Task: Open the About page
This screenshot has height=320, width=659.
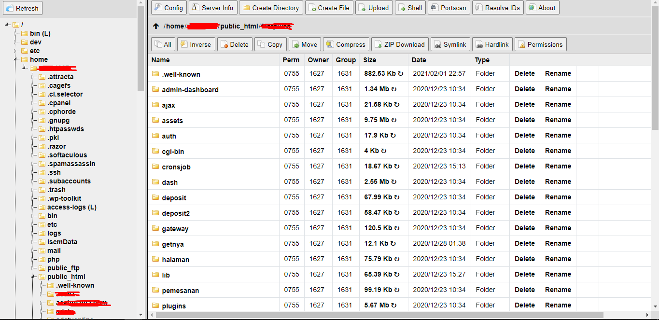Action: click(x=542, y=8)
